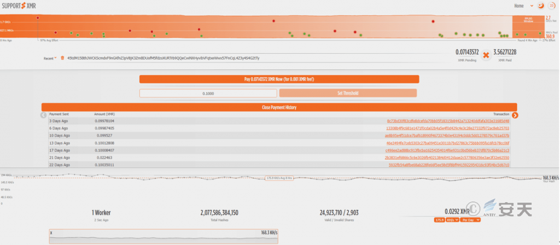560x245 pixels.
Task: Expand the Recent addresses dropdown
Action: [x=50, y=58]
